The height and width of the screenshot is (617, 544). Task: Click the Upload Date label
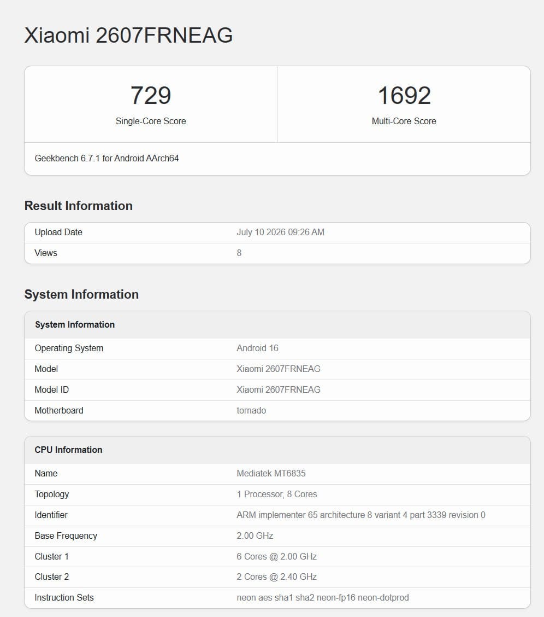[58, 232]
